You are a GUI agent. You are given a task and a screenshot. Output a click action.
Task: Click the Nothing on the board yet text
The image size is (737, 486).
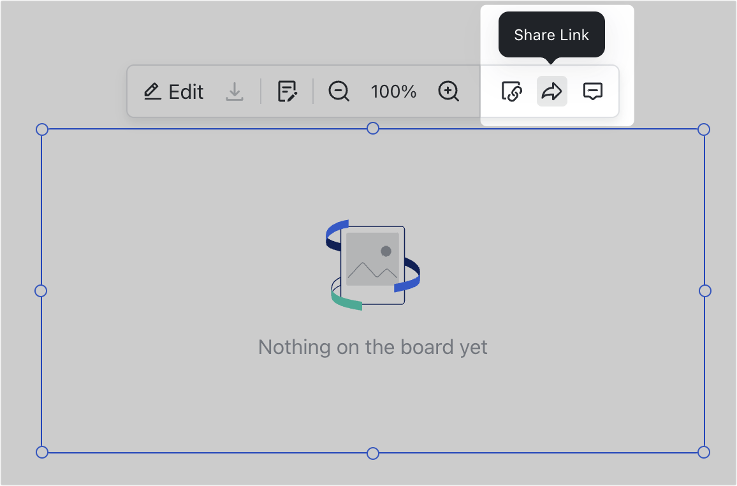coord(372,347)
